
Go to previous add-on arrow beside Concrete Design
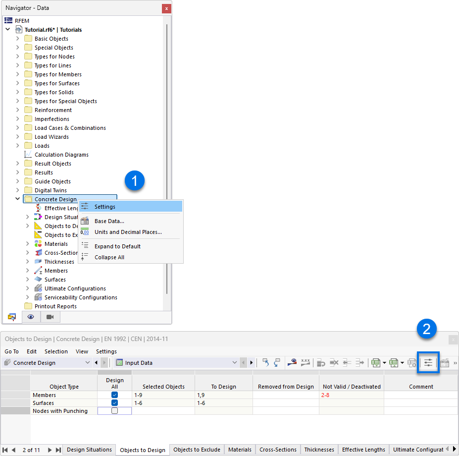pos(96,363)
